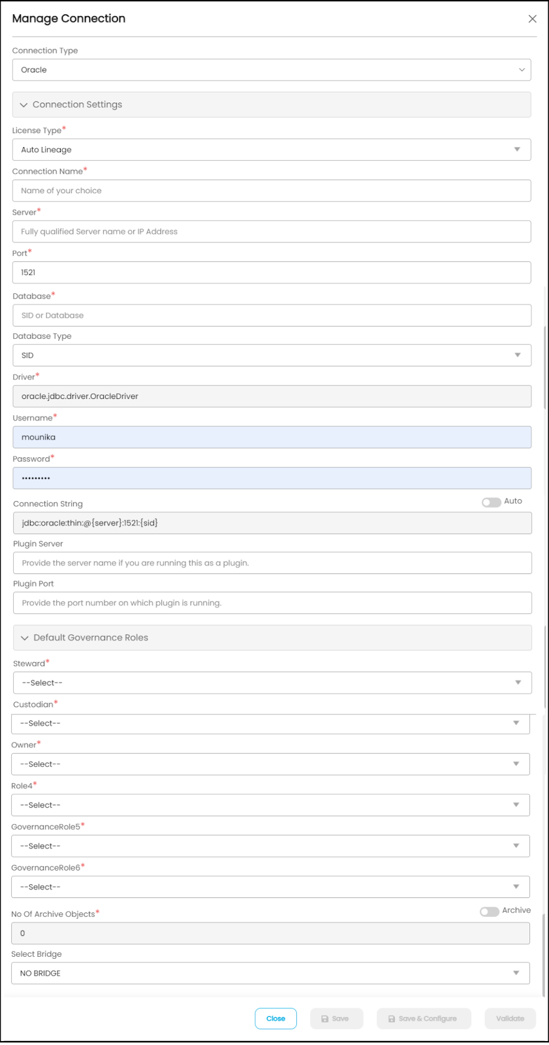Open the Steward select dropdown arrow
This screenshot has height=1045, width=549.
[518, 683]
